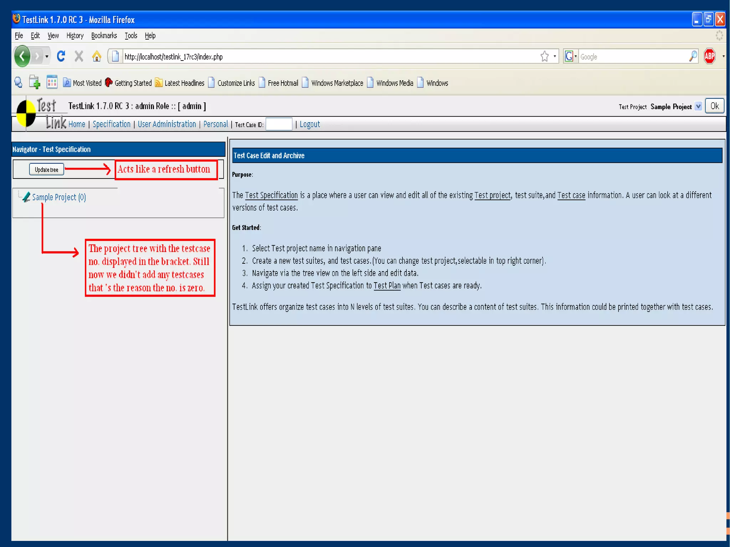Open the History menu
This screenshot has height=547, width=730.
click(75, 36)
